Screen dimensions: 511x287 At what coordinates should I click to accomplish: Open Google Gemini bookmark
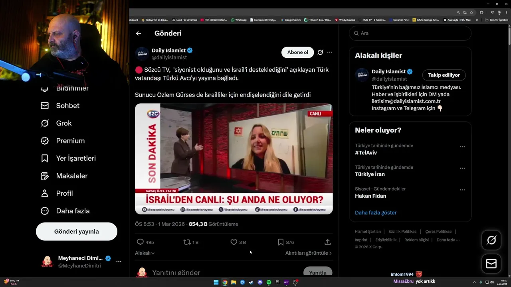291,20
